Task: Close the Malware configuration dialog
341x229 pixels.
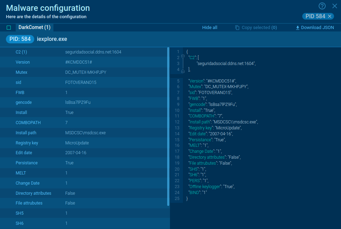Action: [334, 6]
